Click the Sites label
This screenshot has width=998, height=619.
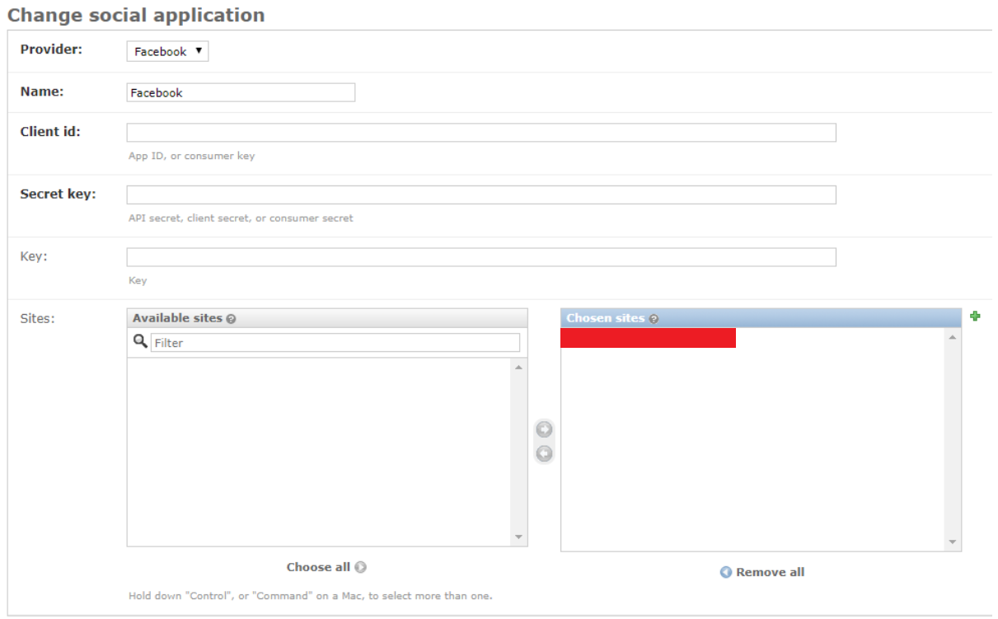[x=37, y=318]
